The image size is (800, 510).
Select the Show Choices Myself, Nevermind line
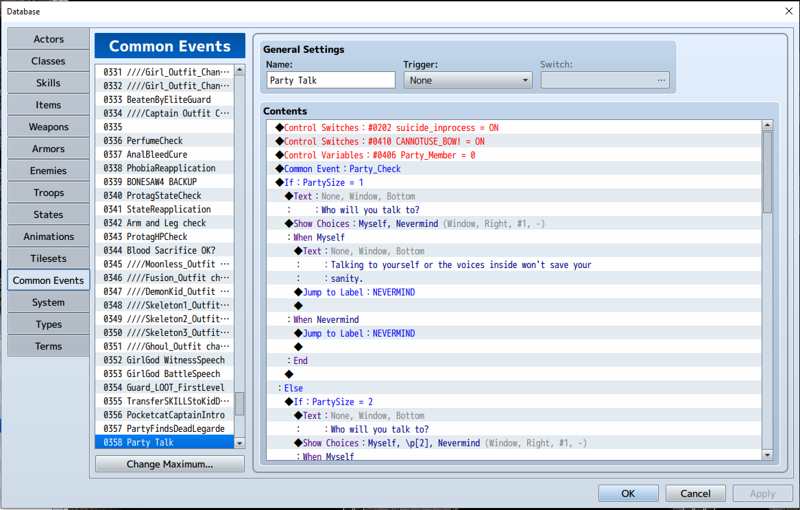pyautogui.click(x=514, y=224)
